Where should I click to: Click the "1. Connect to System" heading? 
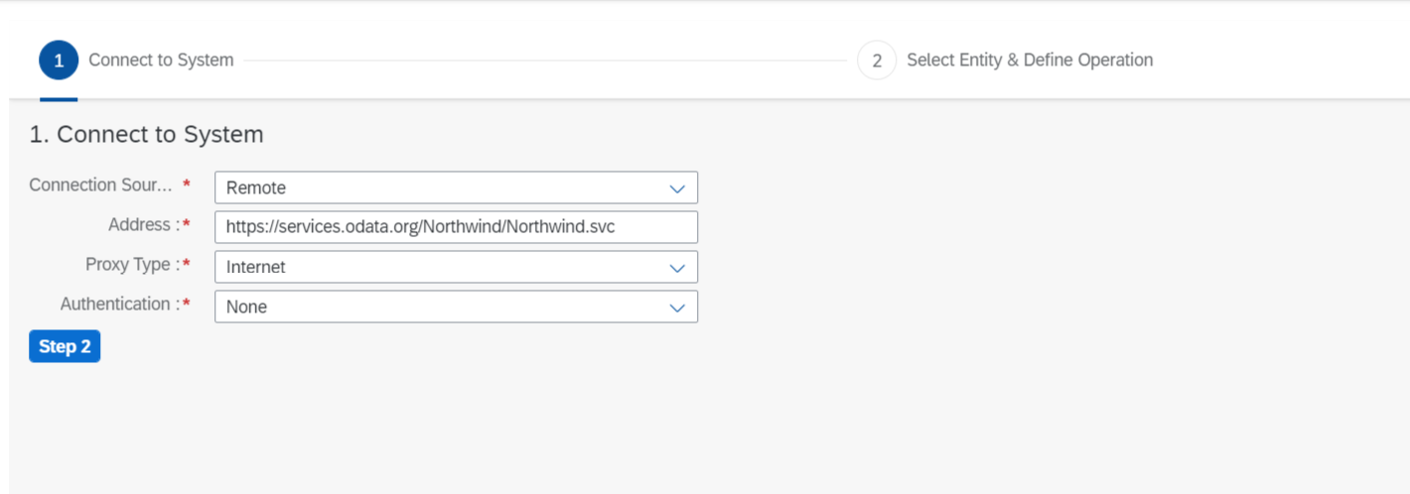coord(146,134)
